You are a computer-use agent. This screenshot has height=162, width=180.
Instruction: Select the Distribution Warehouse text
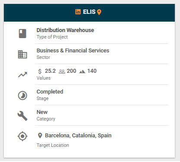pos(65,30)
